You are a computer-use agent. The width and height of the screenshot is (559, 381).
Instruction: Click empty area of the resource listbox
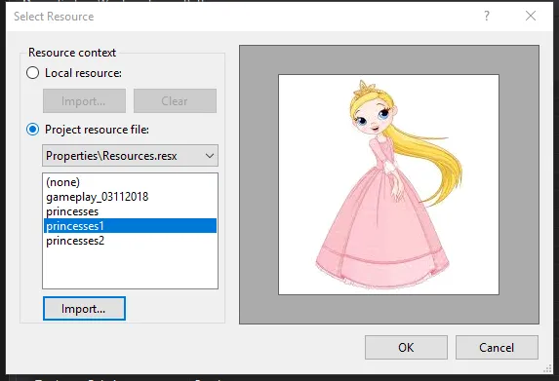130,269
